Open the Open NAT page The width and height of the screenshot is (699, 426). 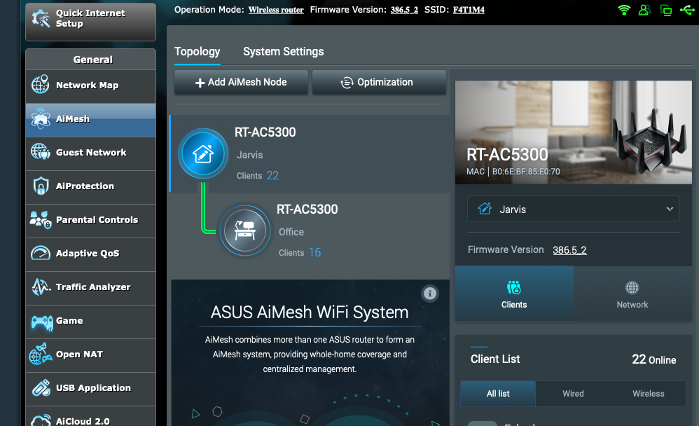90,356
